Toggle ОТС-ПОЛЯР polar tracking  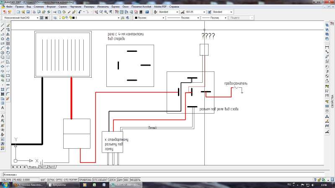[70, 180]
